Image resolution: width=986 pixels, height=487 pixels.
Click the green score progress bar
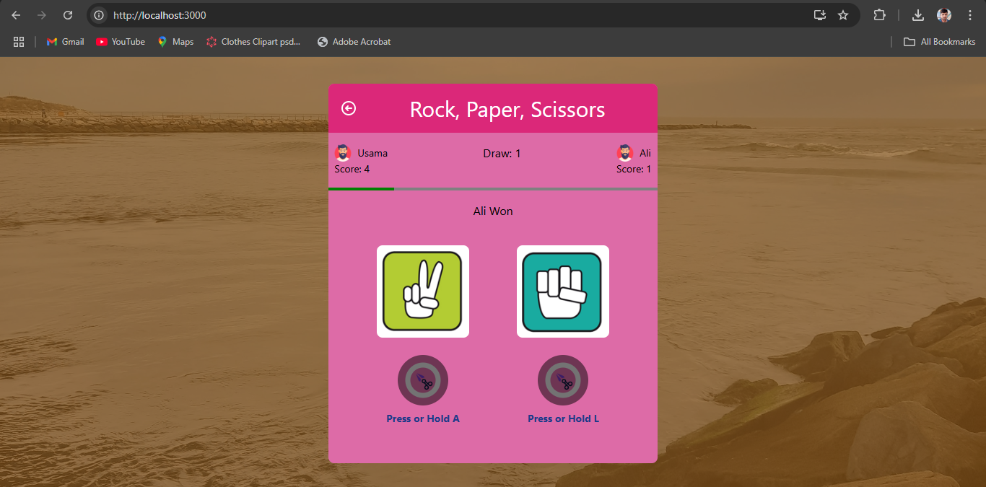[361, 189]
